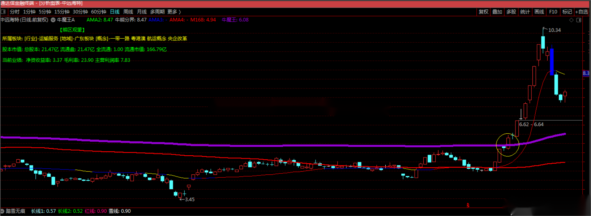The width and height of the screenshot is (591, 216).
Task: Click the 中远海特(日线.前复权) stock title
Action: pos(24,20)
